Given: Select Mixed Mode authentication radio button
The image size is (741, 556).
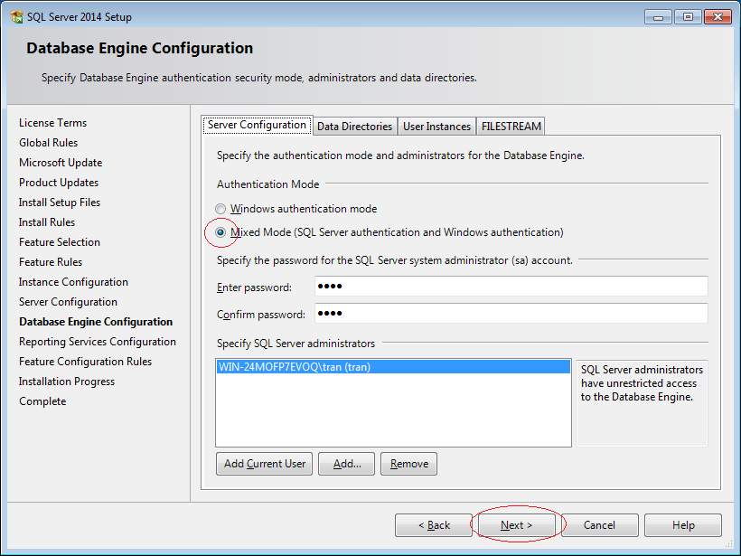Looking at the screenshot, I should [220, 232].
